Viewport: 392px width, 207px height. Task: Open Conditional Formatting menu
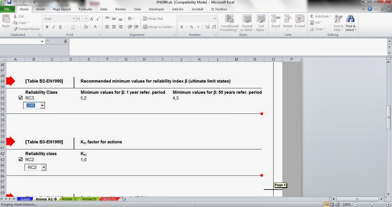[x=229, y=23]
